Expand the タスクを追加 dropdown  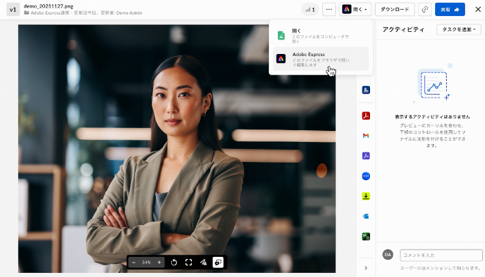point(459,29)
